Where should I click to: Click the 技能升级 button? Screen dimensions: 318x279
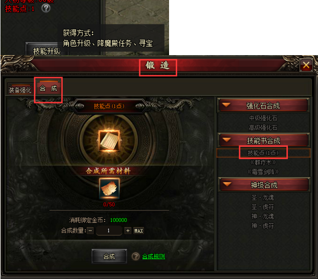point(46,51)
